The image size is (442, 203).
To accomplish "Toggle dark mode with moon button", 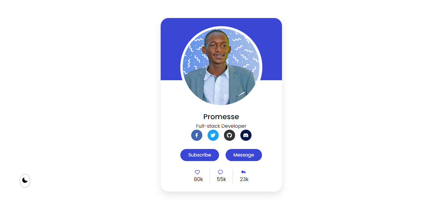I will pos(25,181).
